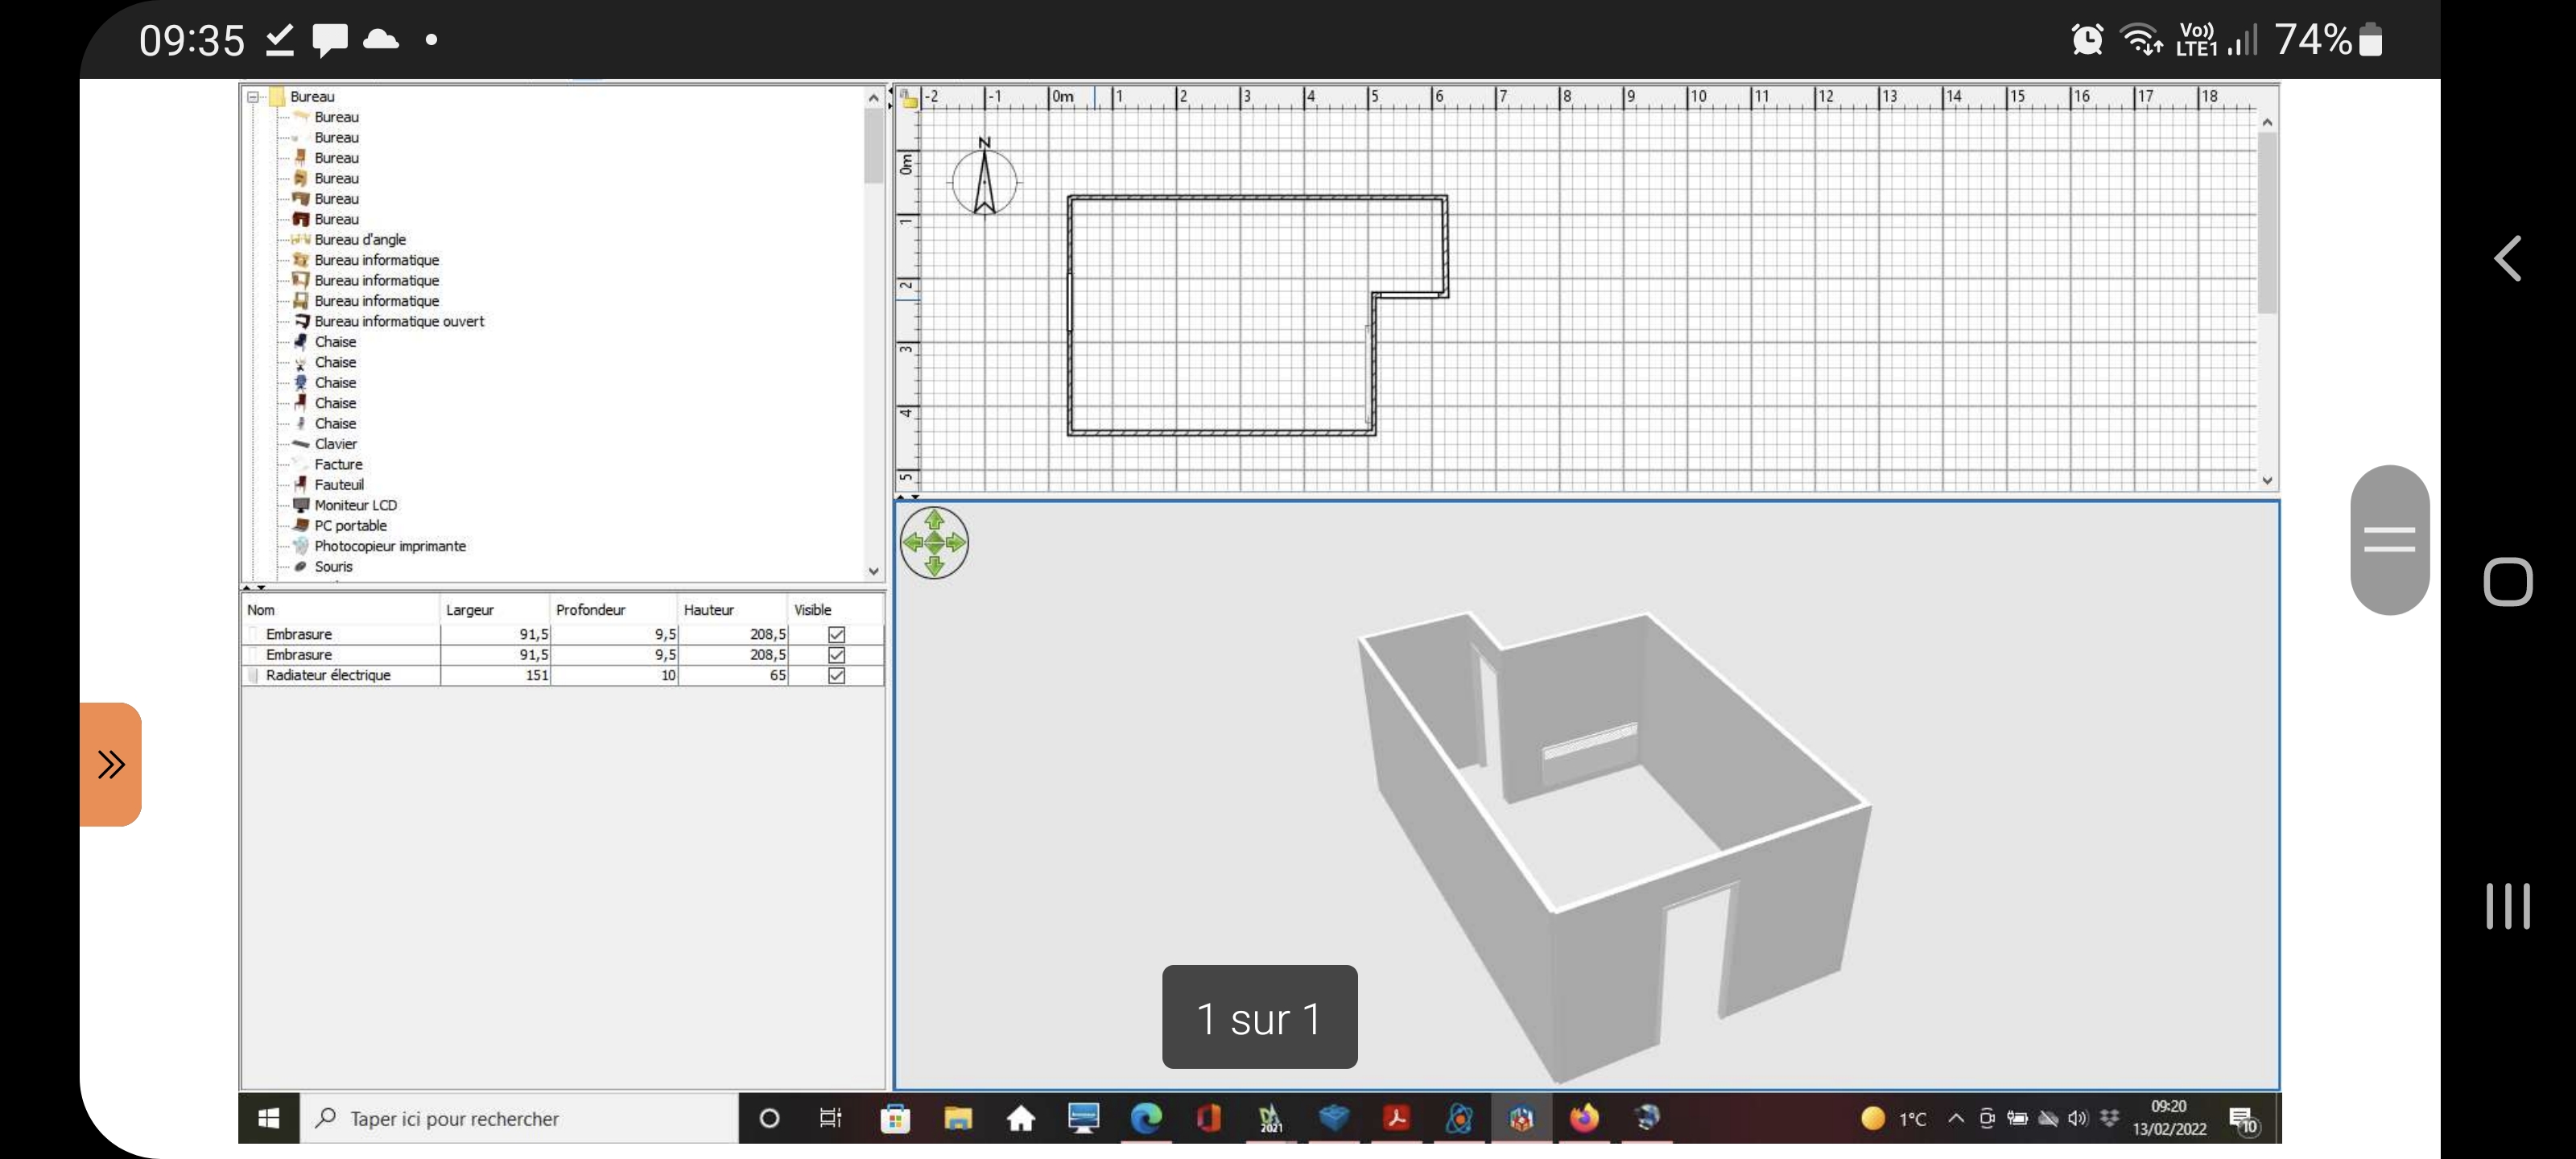Click the monitor icon in the taskbar

[x=1083, y=1118]
